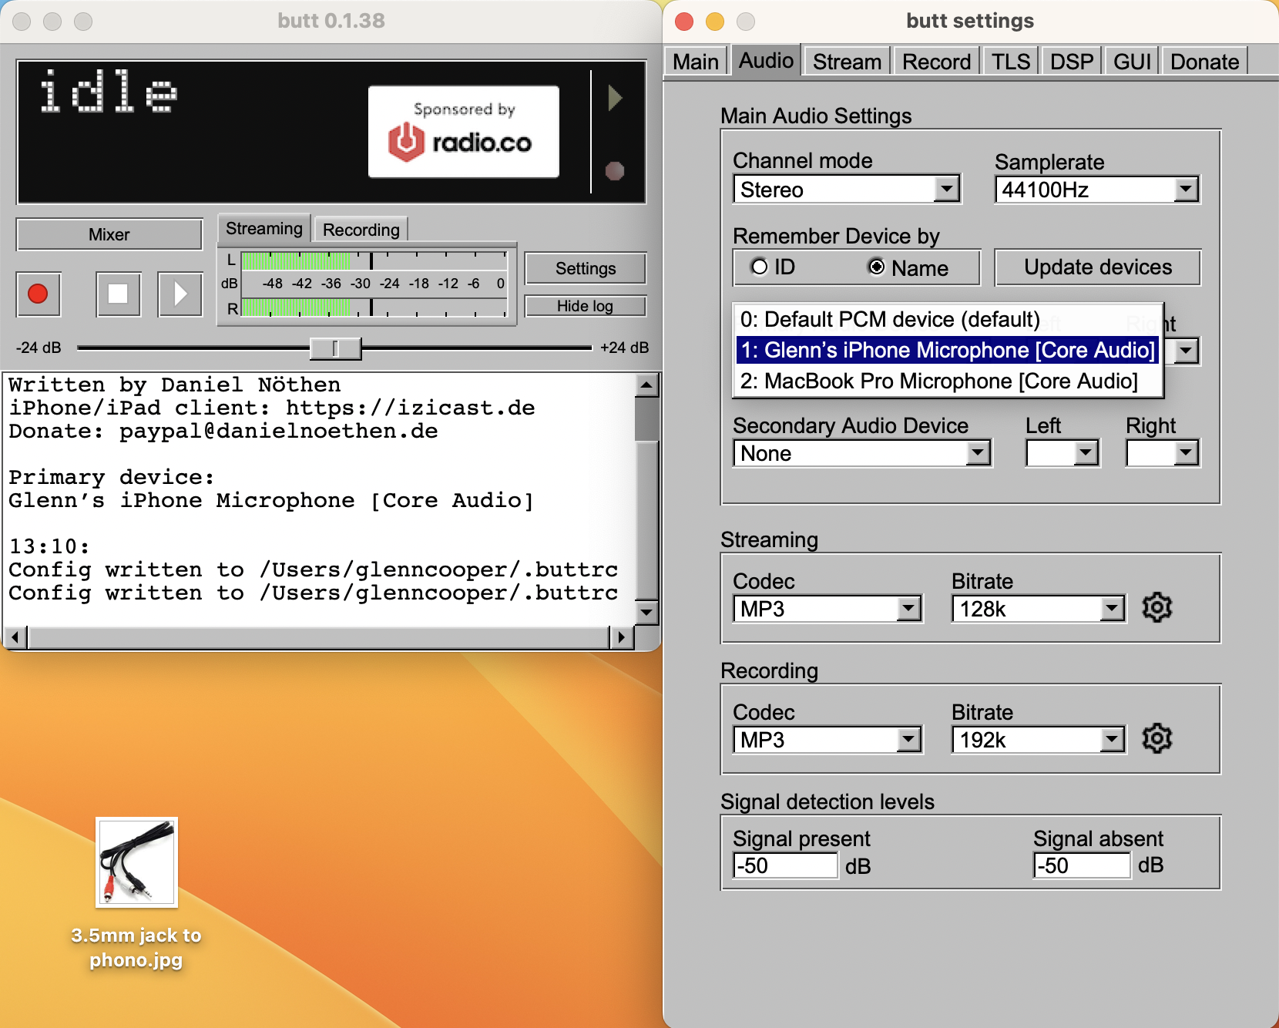Choose MacBook Pro Microphone option
Image resolution: width=1279 pixels, height=1028 pixels.
(x=947, y=381)
